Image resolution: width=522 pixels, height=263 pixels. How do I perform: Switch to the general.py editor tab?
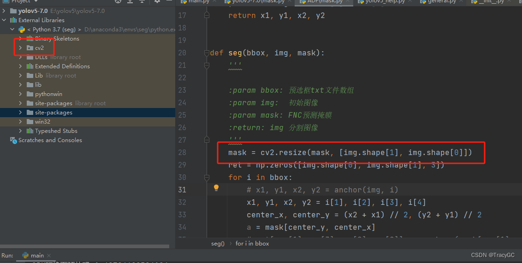click(x=441, y=2)
